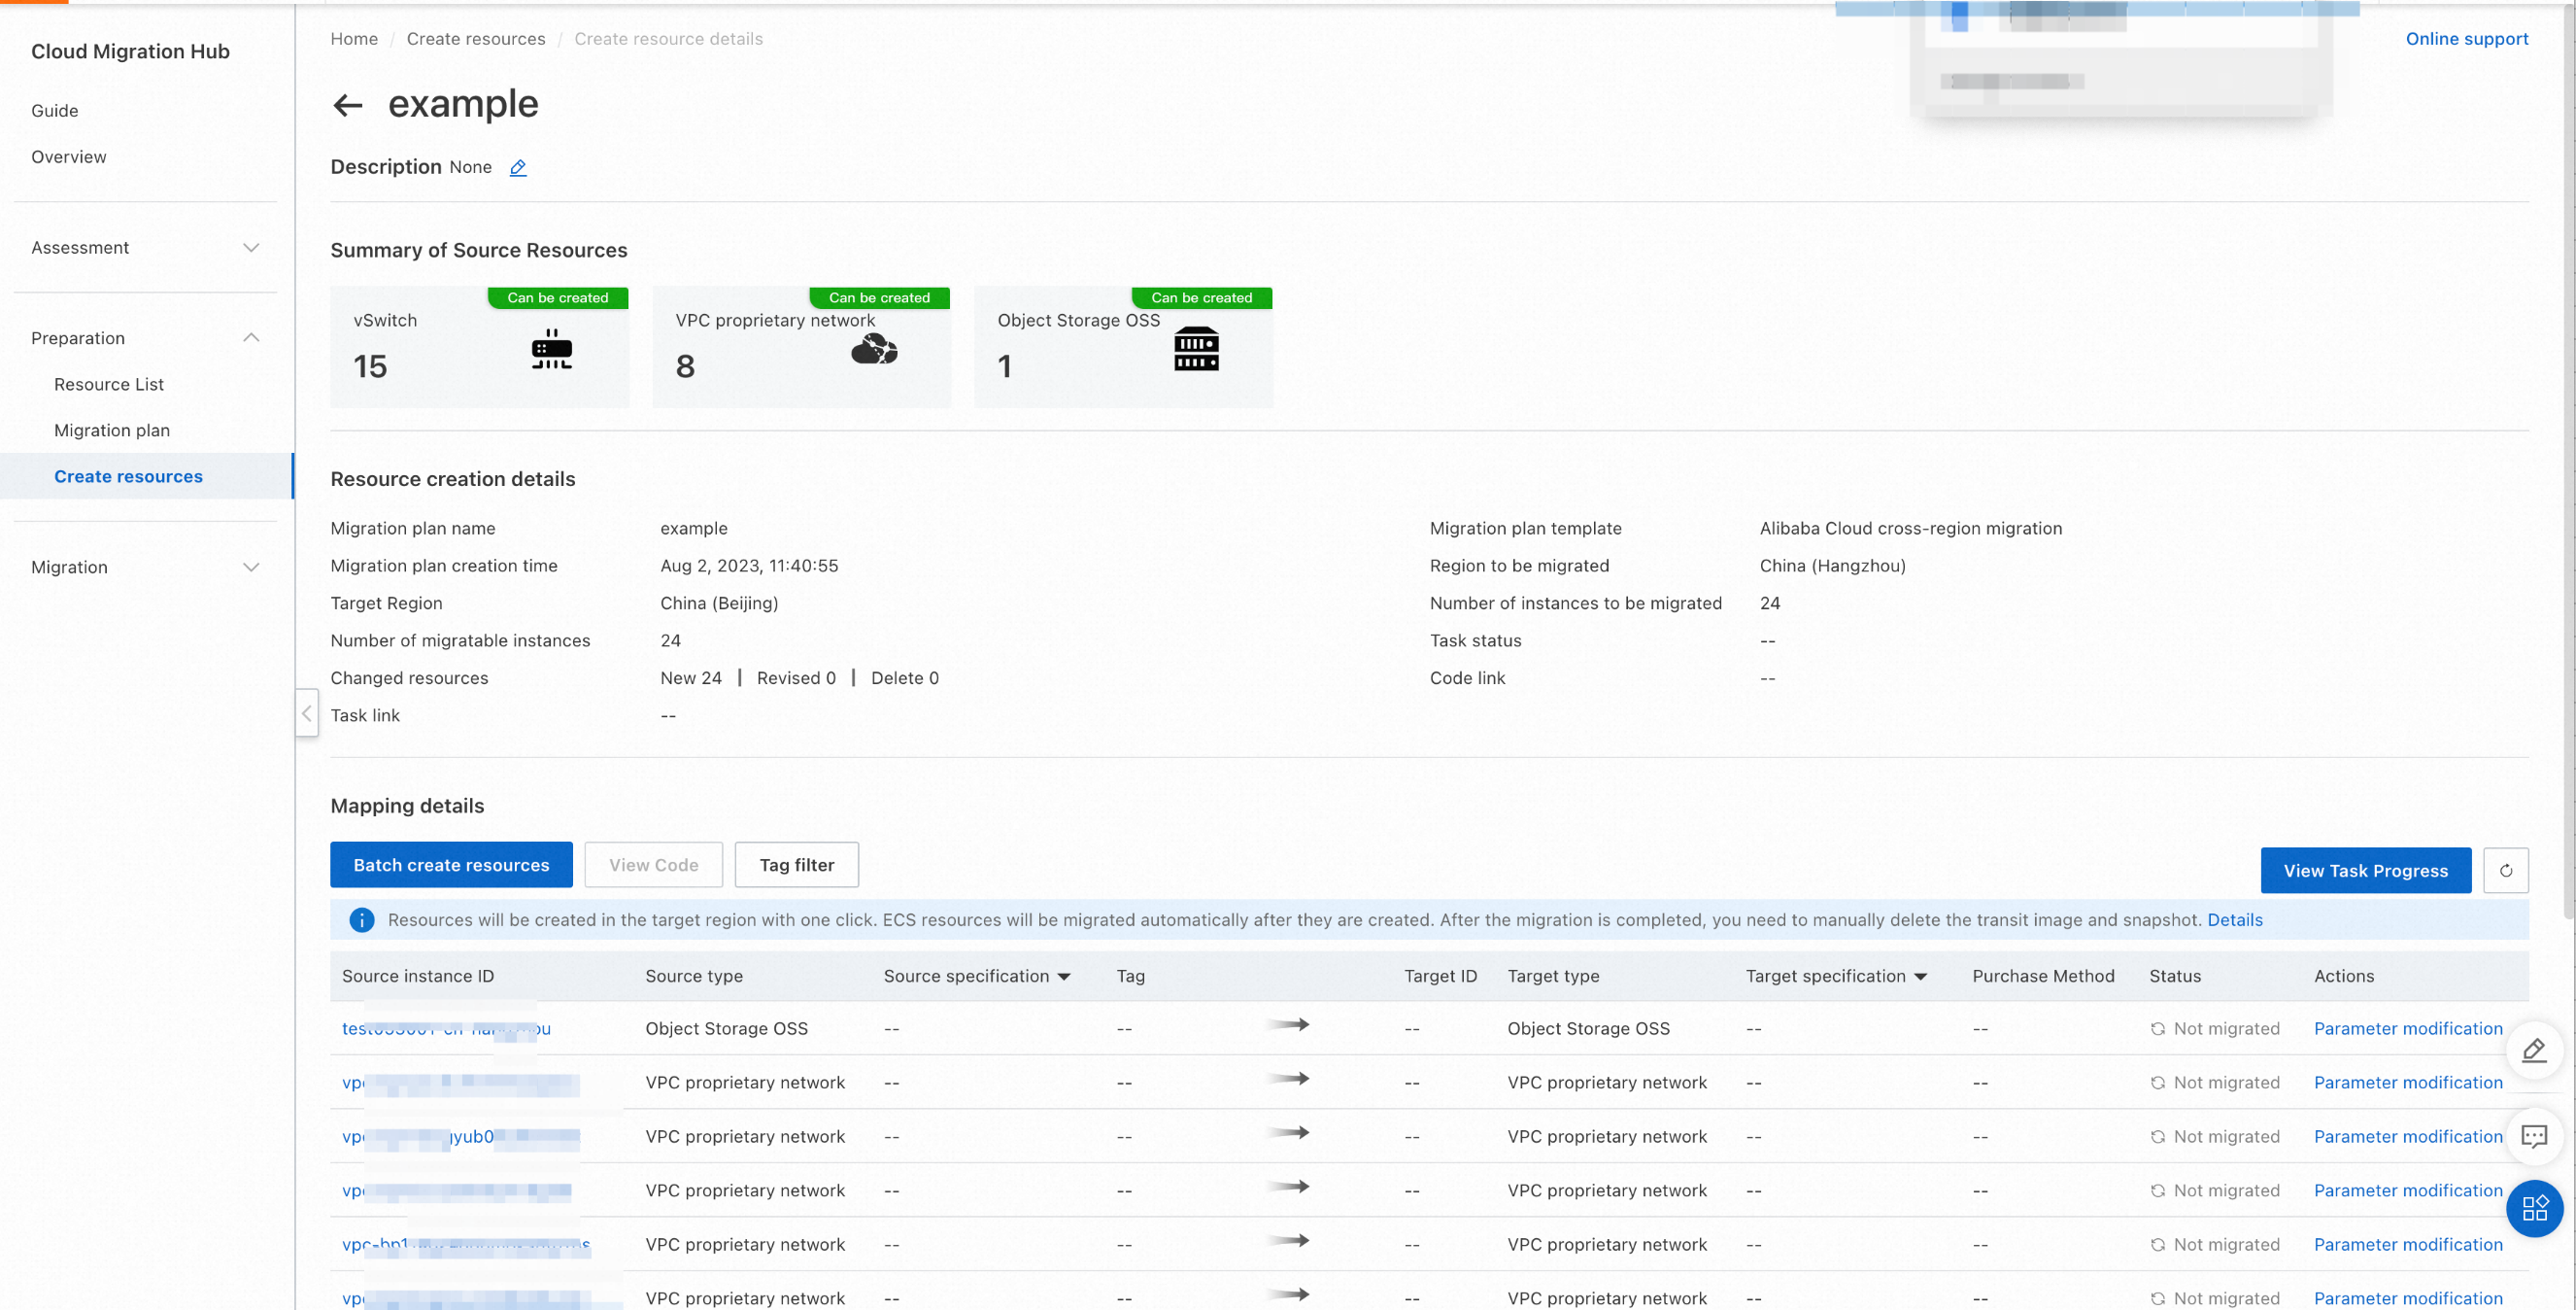
Task: Click Parameter modification for Object Storage OSS row
Action: tap(2407, 1029)
